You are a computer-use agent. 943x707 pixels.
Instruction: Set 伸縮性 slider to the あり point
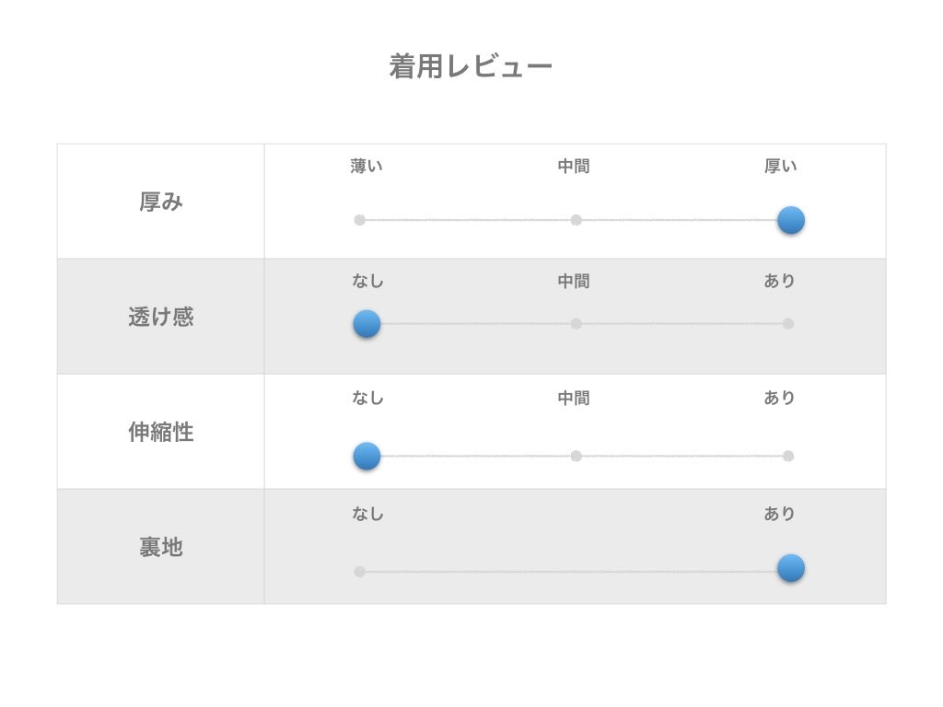(787, 456)
